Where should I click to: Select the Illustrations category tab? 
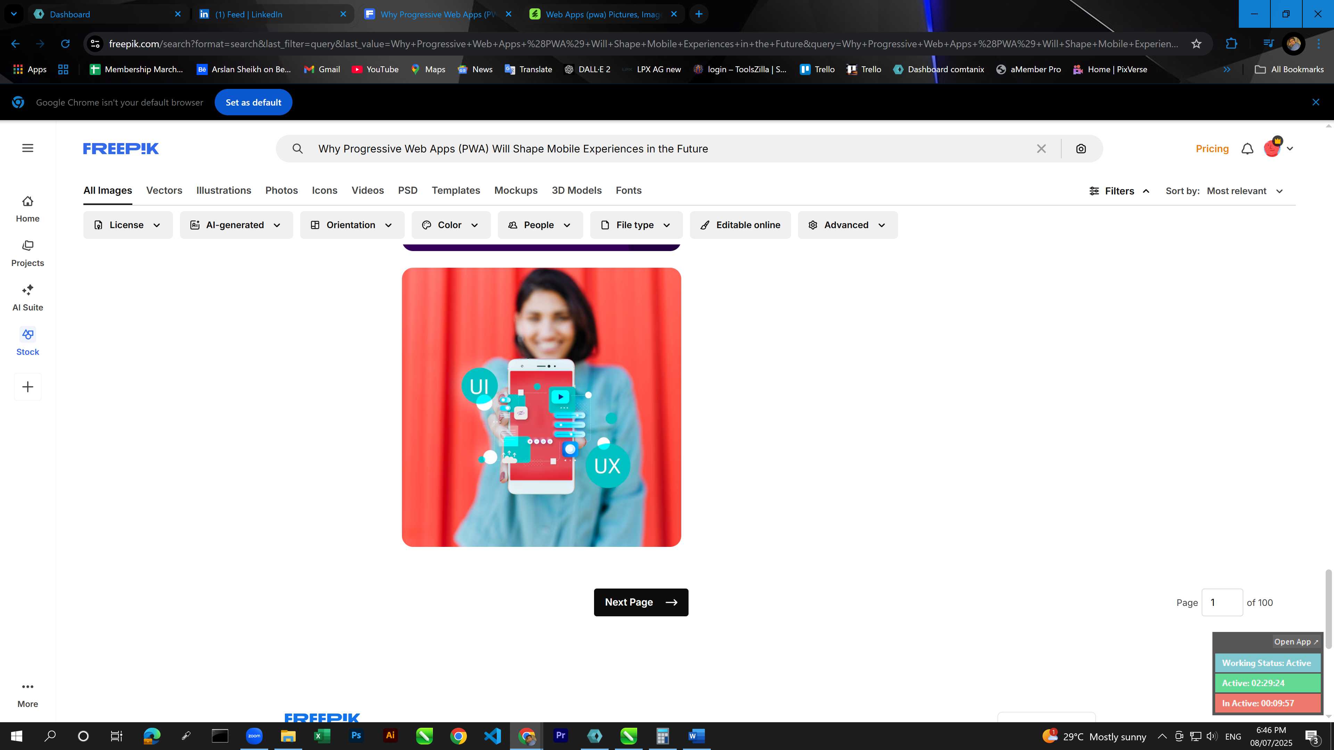[x=224, y=191]
